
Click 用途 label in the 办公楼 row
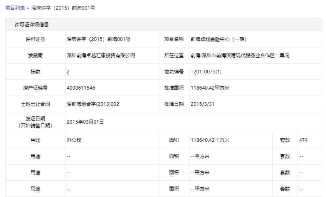tap(35, 140)
